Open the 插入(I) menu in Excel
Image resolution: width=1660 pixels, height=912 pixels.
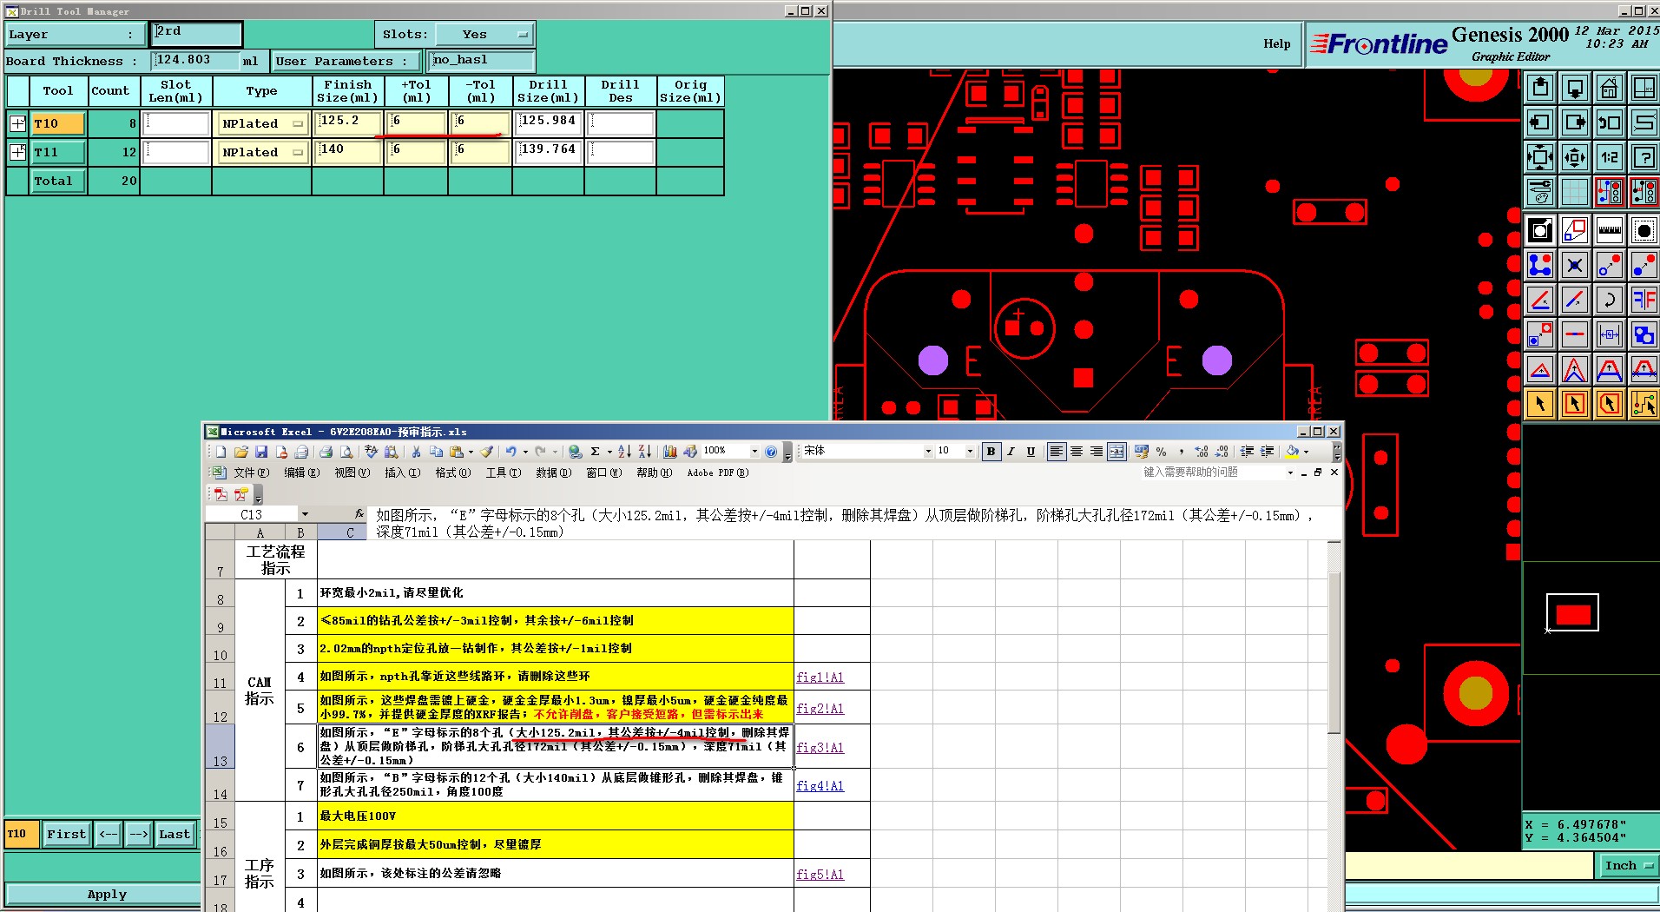tap(402, 473)
